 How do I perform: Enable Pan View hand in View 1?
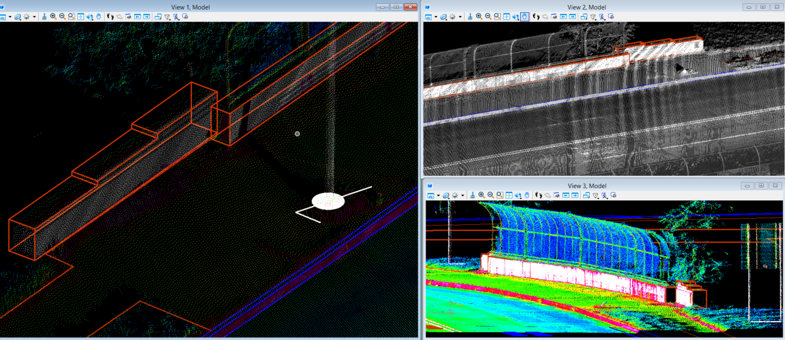[99, 17]
